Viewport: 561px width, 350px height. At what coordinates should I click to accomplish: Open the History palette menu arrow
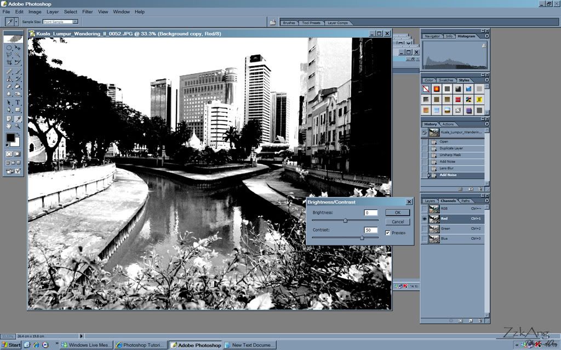click(487, 124)
